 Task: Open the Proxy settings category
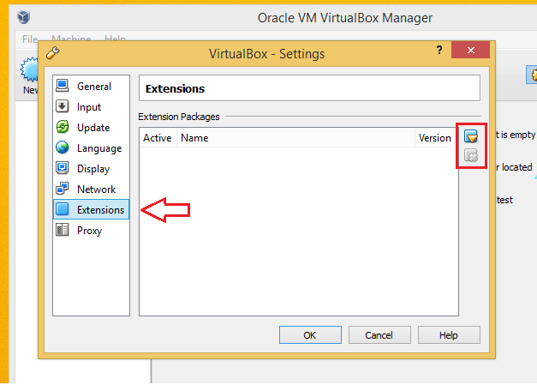pyautogui.click(x=91, y=231)
